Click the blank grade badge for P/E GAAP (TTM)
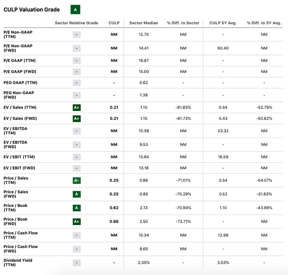288x275 pixels. click(x=76, y=61)
